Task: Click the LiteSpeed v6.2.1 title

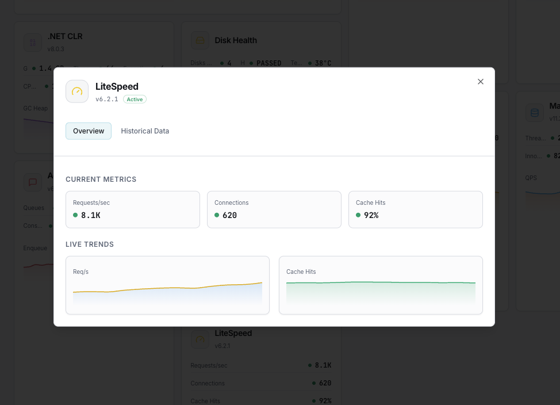Action: click(x=117, y=86)
